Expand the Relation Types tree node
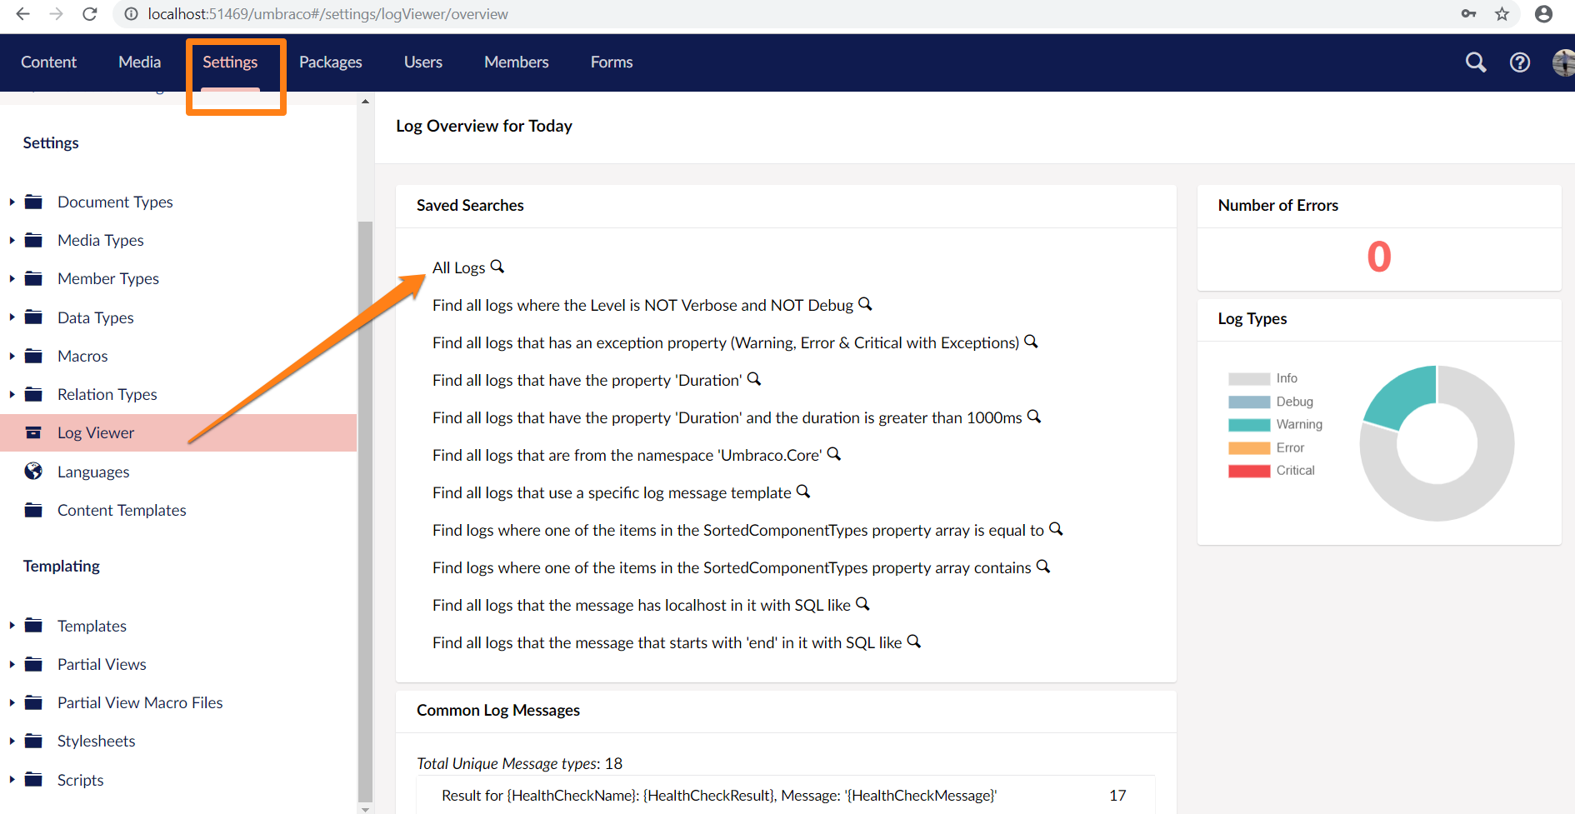Viewport: 1575px width, 814px height. coord(12,394)
